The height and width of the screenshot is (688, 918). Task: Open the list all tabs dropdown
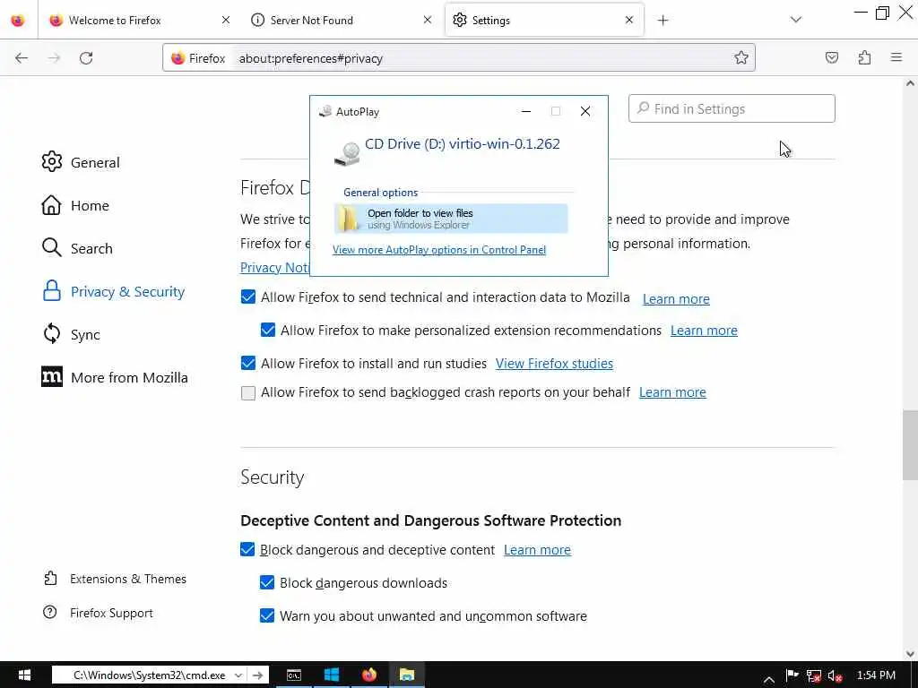point(795,20)
